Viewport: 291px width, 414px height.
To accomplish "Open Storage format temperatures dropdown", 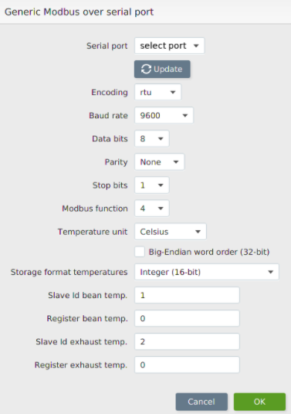I will 207,272.
